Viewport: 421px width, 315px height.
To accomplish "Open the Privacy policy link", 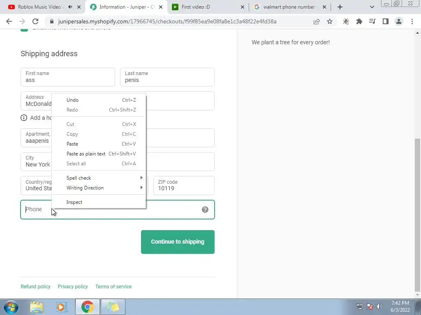I will coord(73,287).
